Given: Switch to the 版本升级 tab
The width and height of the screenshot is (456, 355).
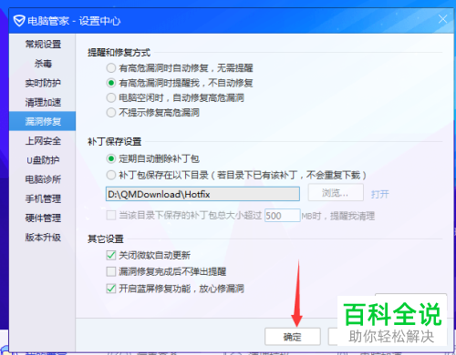Looking at the screenshot, I should (x=43, y=238).
